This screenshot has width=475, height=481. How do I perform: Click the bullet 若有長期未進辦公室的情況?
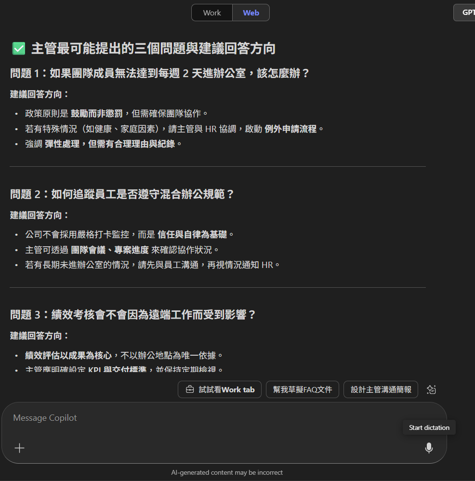tap(152, 265)
